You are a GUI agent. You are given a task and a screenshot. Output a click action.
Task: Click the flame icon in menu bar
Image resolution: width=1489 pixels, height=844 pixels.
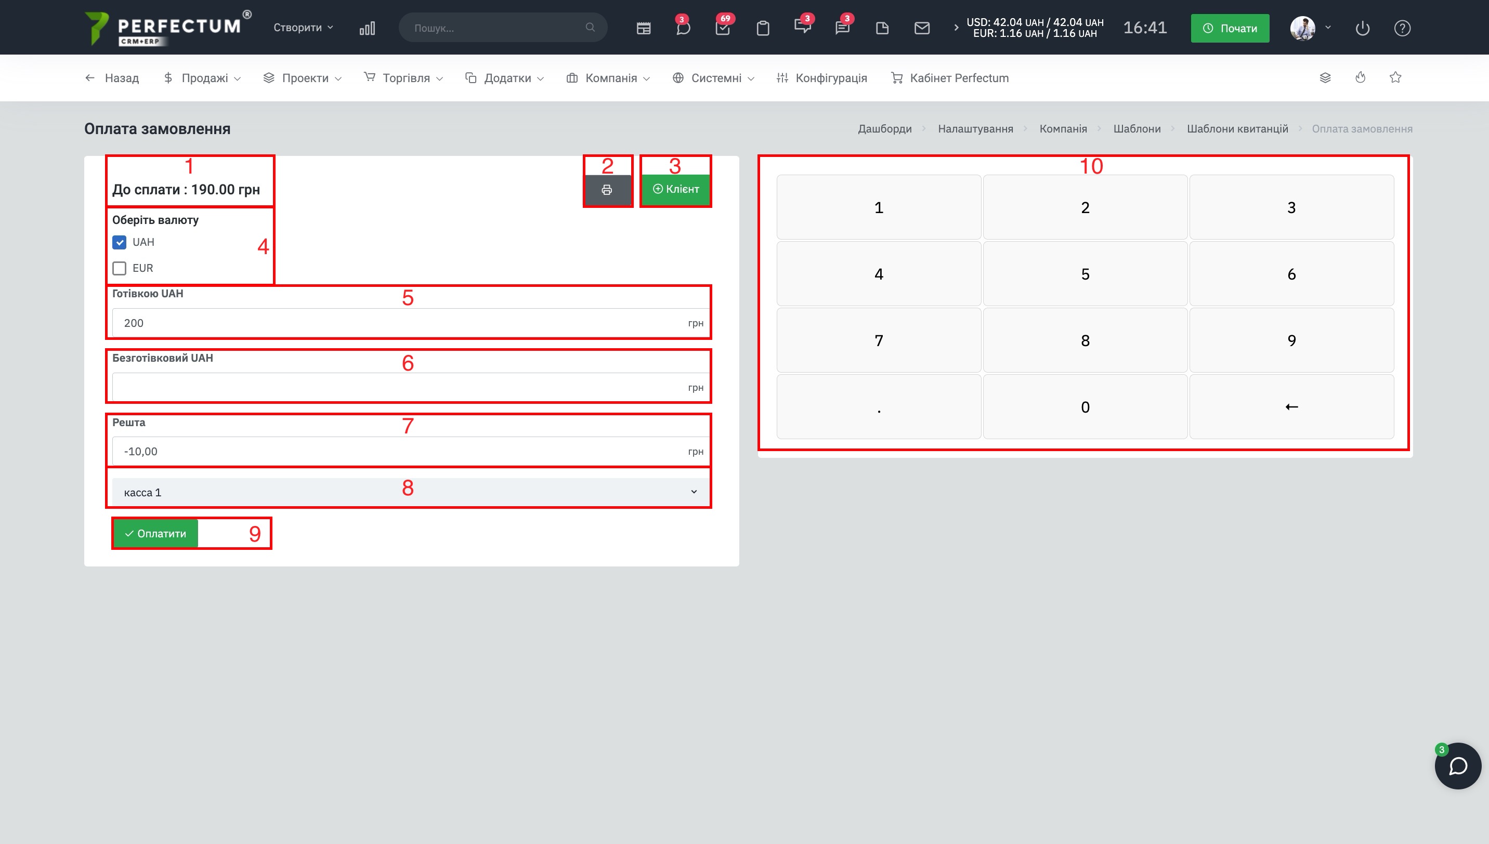point(1360,77)
